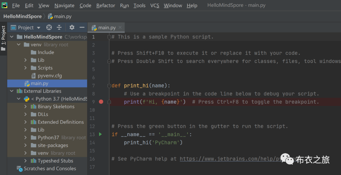This screenshot has height=175, width=341.
Task: Click the locate-file target icon in Project toolbar
Action: point(49,27)
